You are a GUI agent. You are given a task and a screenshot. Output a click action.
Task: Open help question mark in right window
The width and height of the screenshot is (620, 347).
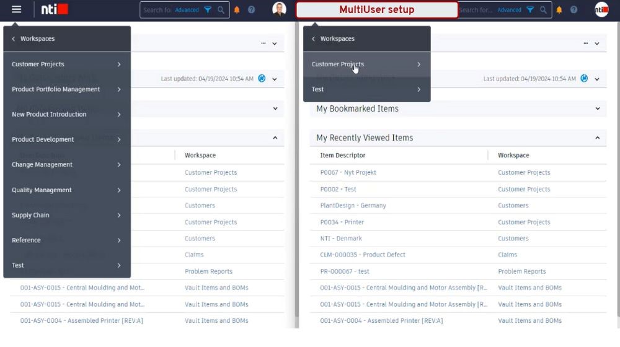pos(573,10)
